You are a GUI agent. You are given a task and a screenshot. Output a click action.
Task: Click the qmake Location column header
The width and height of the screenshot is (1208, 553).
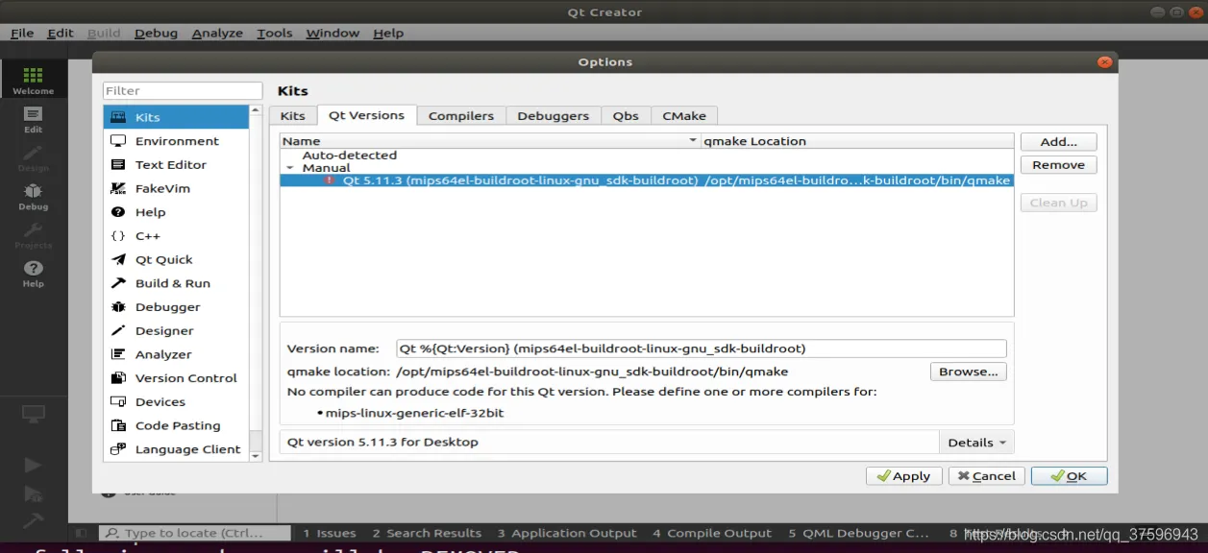point(857,141)
